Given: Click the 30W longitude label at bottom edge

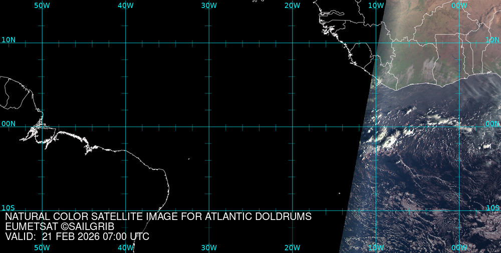Looking at the screenshot, I should tap(208, 247).
